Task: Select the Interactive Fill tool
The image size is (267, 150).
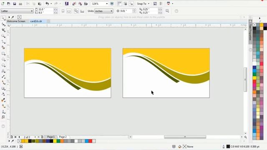Action: (3, 106)
